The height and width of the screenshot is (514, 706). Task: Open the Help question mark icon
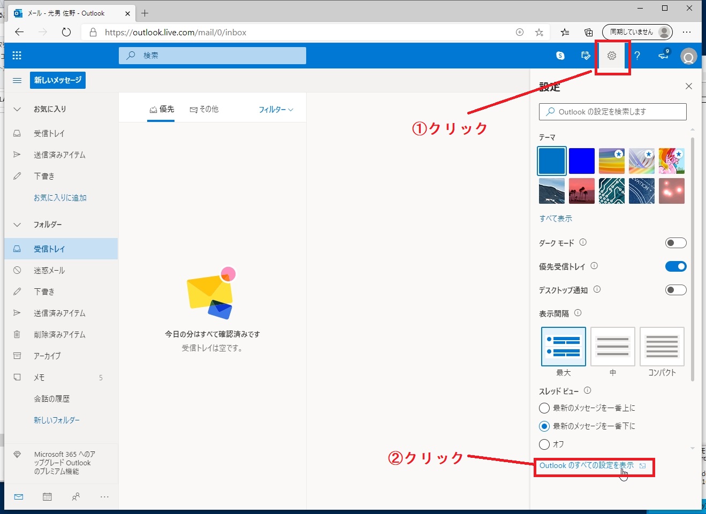click(638, 56)
